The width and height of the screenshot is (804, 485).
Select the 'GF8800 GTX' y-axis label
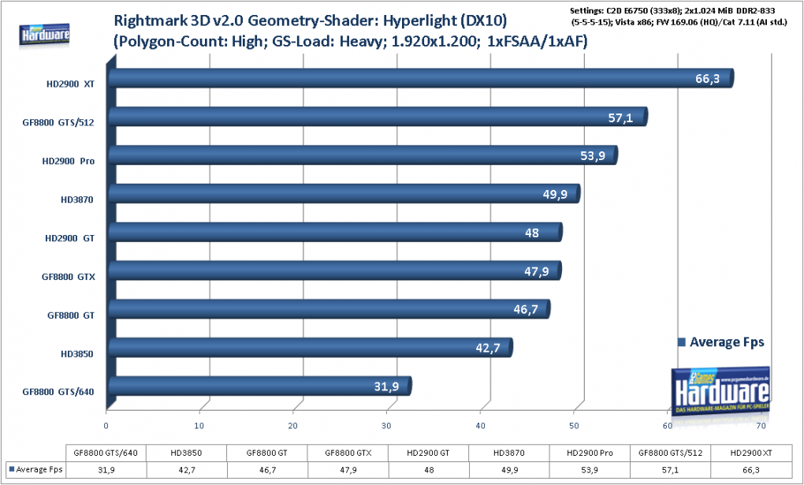pyautogui.click(x=69, y=277)
